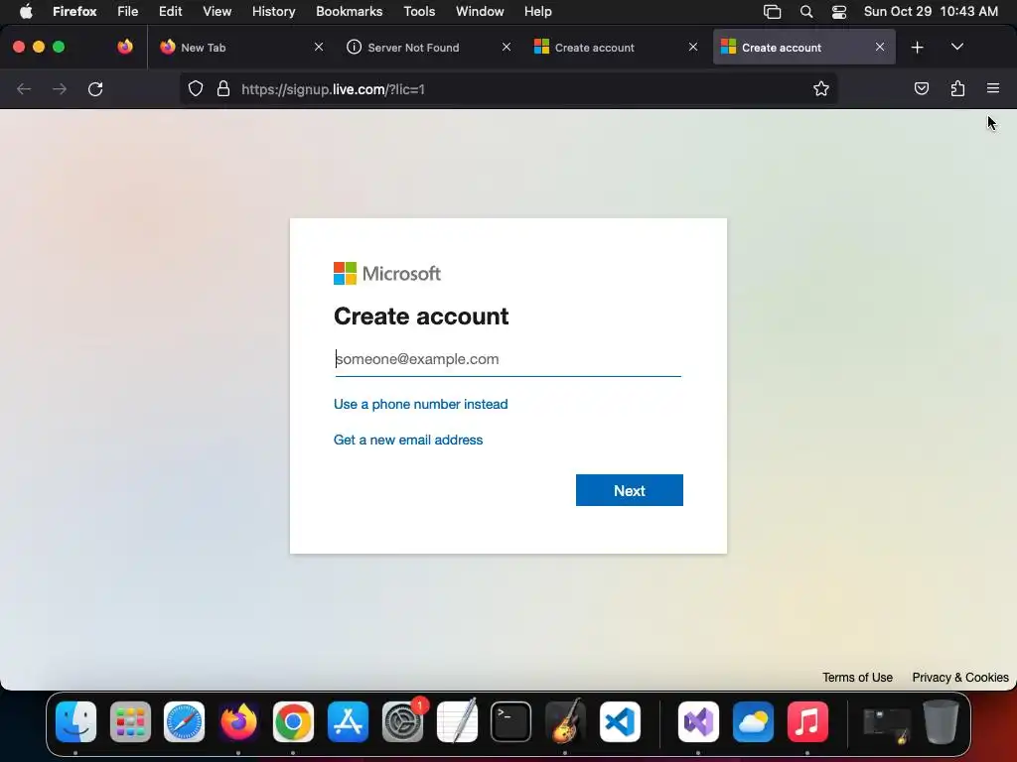Open the Bookmarks menu

click(x=349, y=11)
